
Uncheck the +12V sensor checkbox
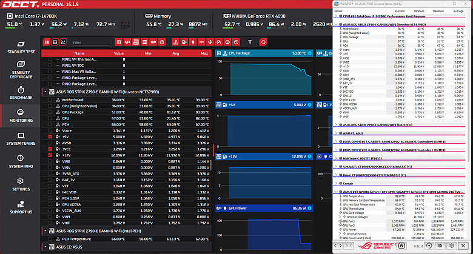click(x=50, y=155)
